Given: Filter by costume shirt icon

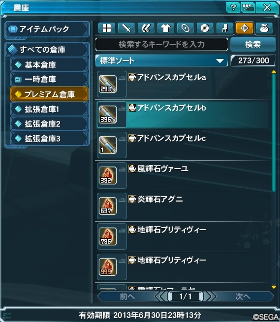Looking at the screenshot, I should pos(166,28).
